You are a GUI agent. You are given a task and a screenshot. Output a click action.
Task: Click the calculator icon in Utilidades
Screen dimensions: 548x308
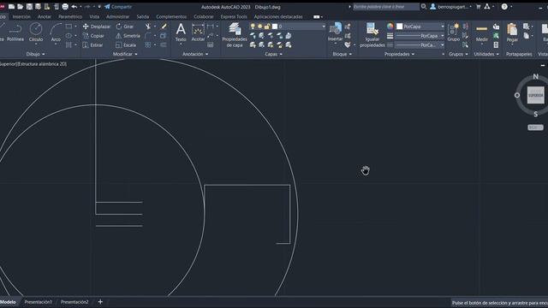click(496, 44)
